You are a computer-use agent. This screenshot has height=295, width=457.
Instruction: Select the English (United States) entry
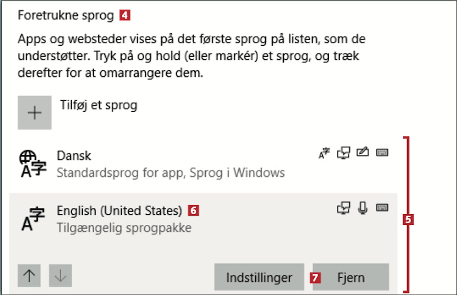119,211
